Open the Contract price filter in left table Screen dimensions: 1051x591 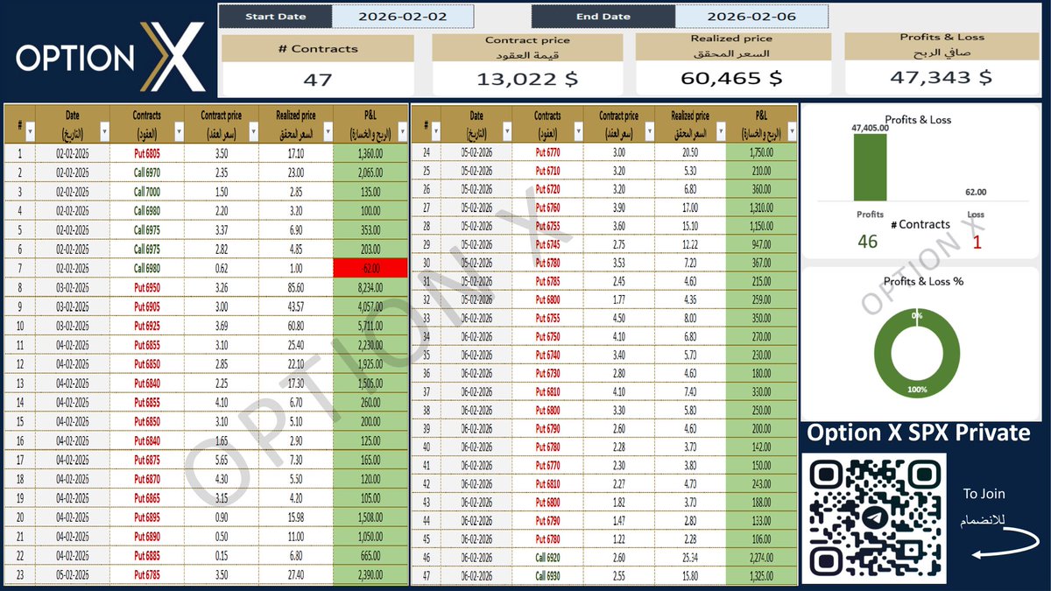tap(253, 132)
